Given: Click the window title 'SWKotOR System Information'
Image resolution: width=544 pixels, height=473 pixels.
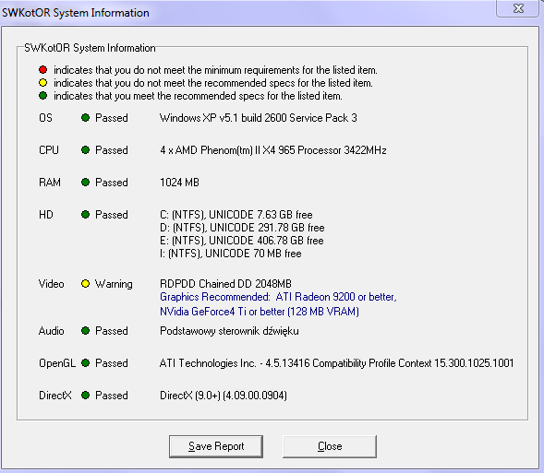Looking at the screenshot, I should click(76, 13).
